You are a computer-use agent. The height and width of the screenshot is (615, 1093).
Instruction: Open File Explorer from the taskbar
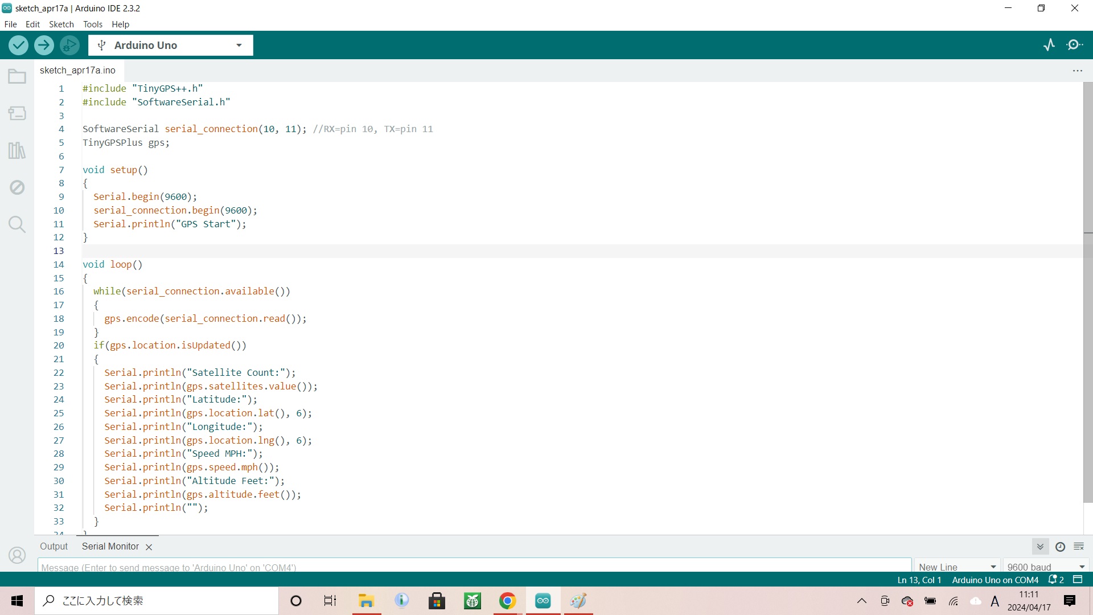tap(366, 601)
